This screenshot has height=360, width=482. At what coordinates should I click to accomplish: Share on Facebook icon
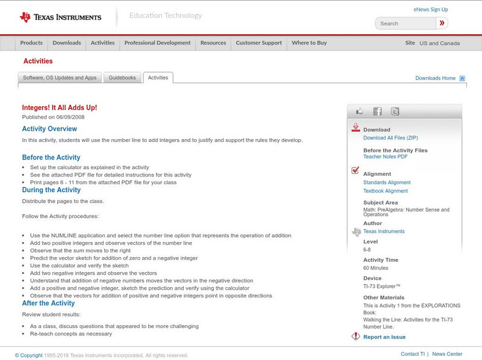pos(378,111)
